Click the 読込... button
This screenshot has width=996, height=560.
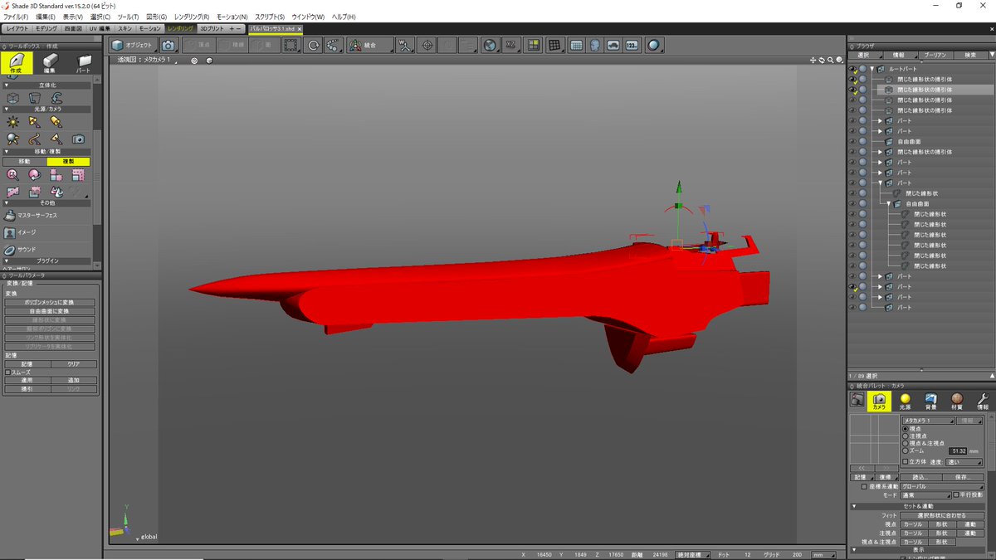tap(920, 477)
